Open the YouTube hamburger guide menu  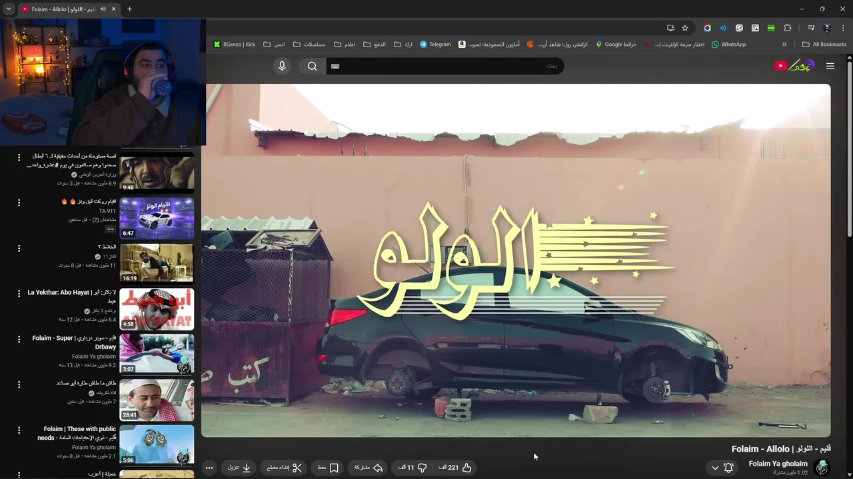(830, 66)
